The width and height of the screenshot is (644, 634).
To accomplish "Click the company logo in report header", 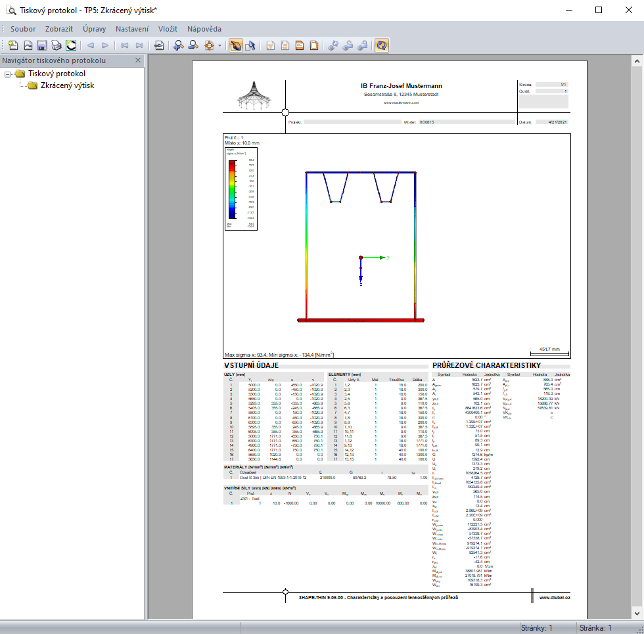I will point(254,96).
